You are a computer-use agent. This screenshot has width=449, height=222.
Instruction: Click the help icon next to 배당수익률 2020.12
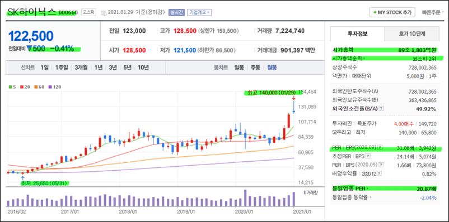coord(380,173)
